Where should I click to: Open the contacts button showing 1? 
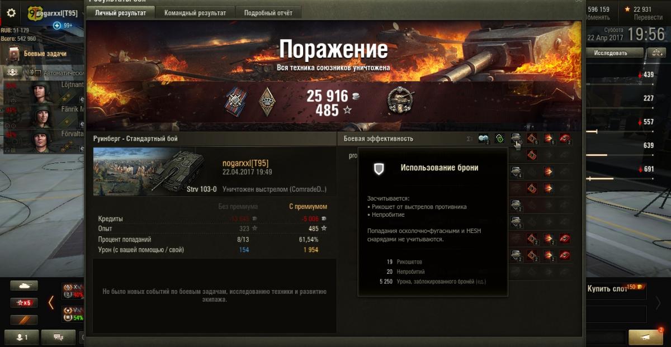[20, 337]
